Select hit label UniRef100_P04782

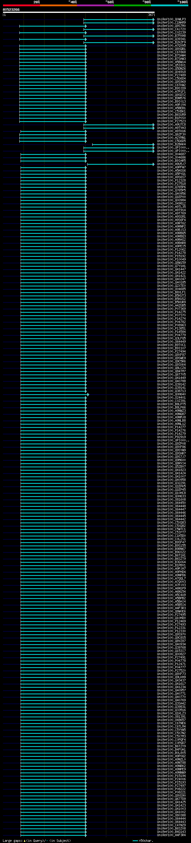pyautogui.click(x=171, y=322)
